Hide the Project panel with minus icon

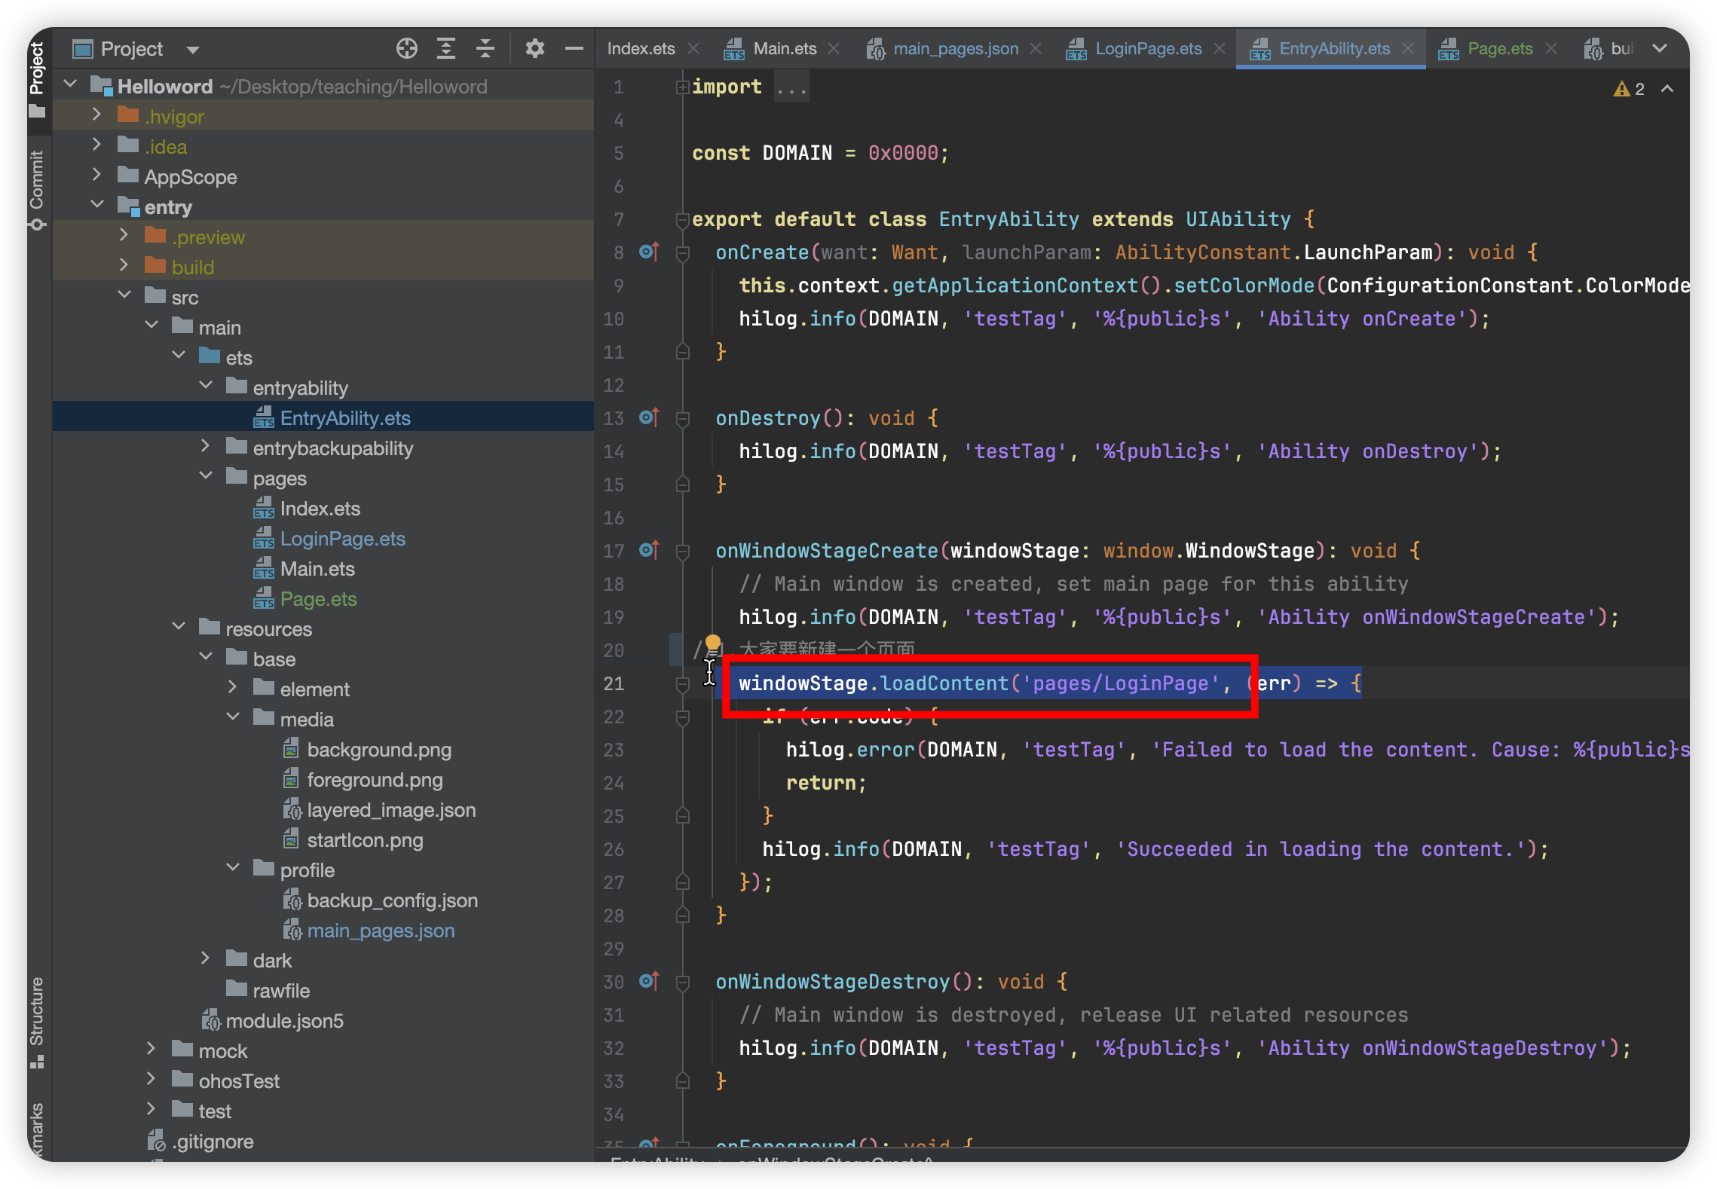574,49
